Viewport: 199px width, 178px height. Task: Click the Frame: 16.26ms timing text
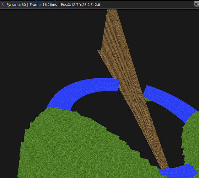point(43,5)
